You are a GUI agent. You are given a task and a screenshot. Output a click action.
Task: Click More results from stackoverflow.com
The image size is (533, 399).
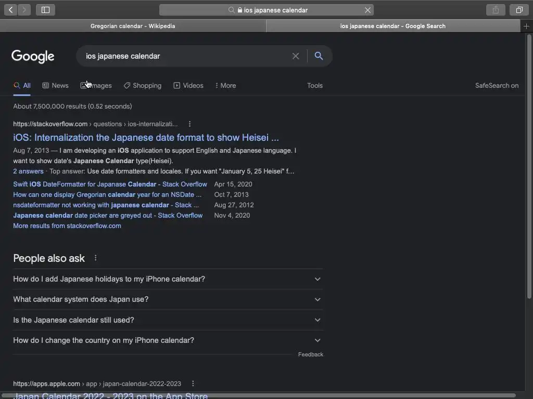67,226
